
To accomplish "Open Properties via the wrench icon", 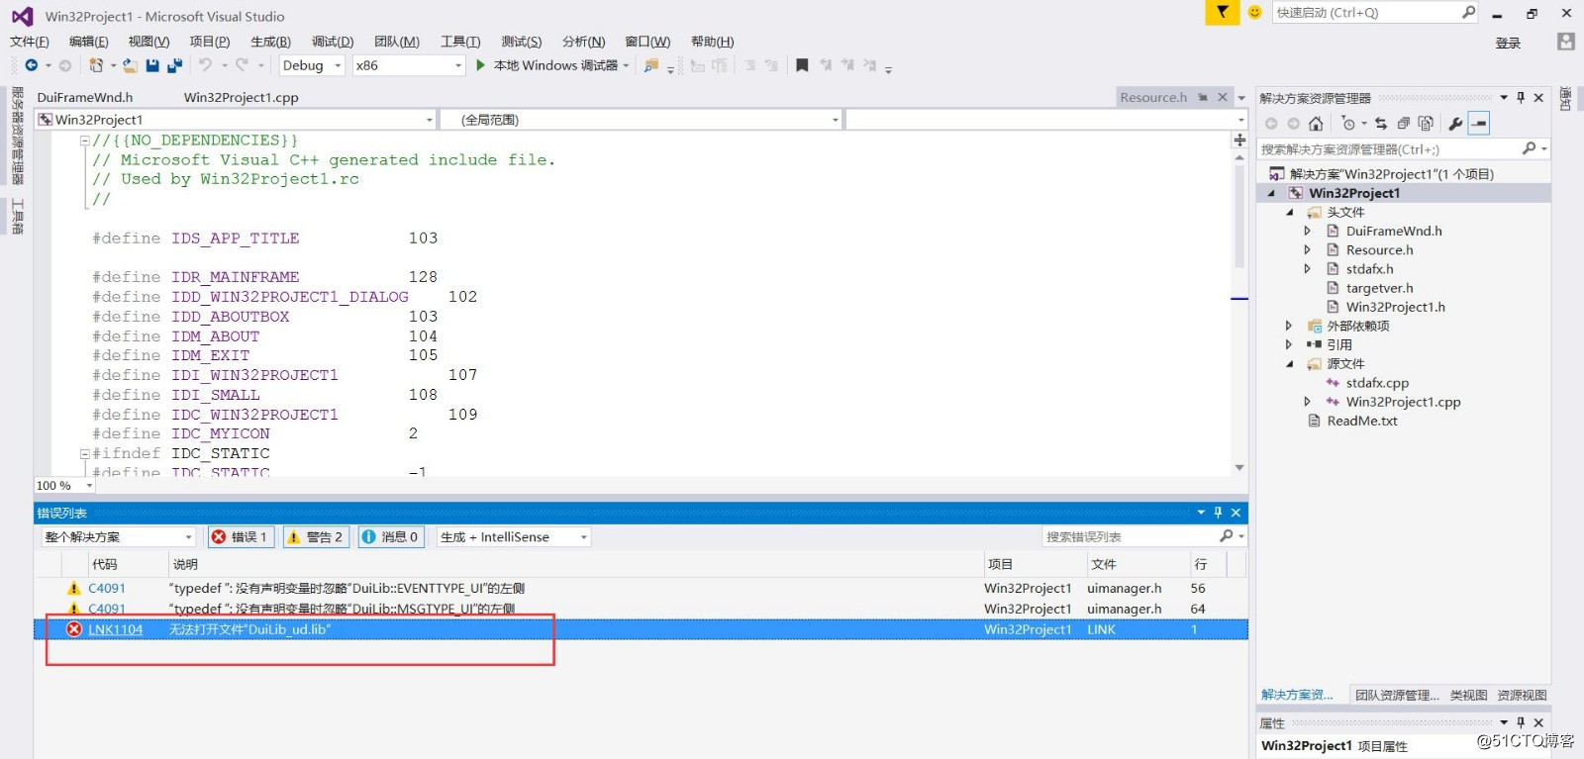I will (1455, 124).
